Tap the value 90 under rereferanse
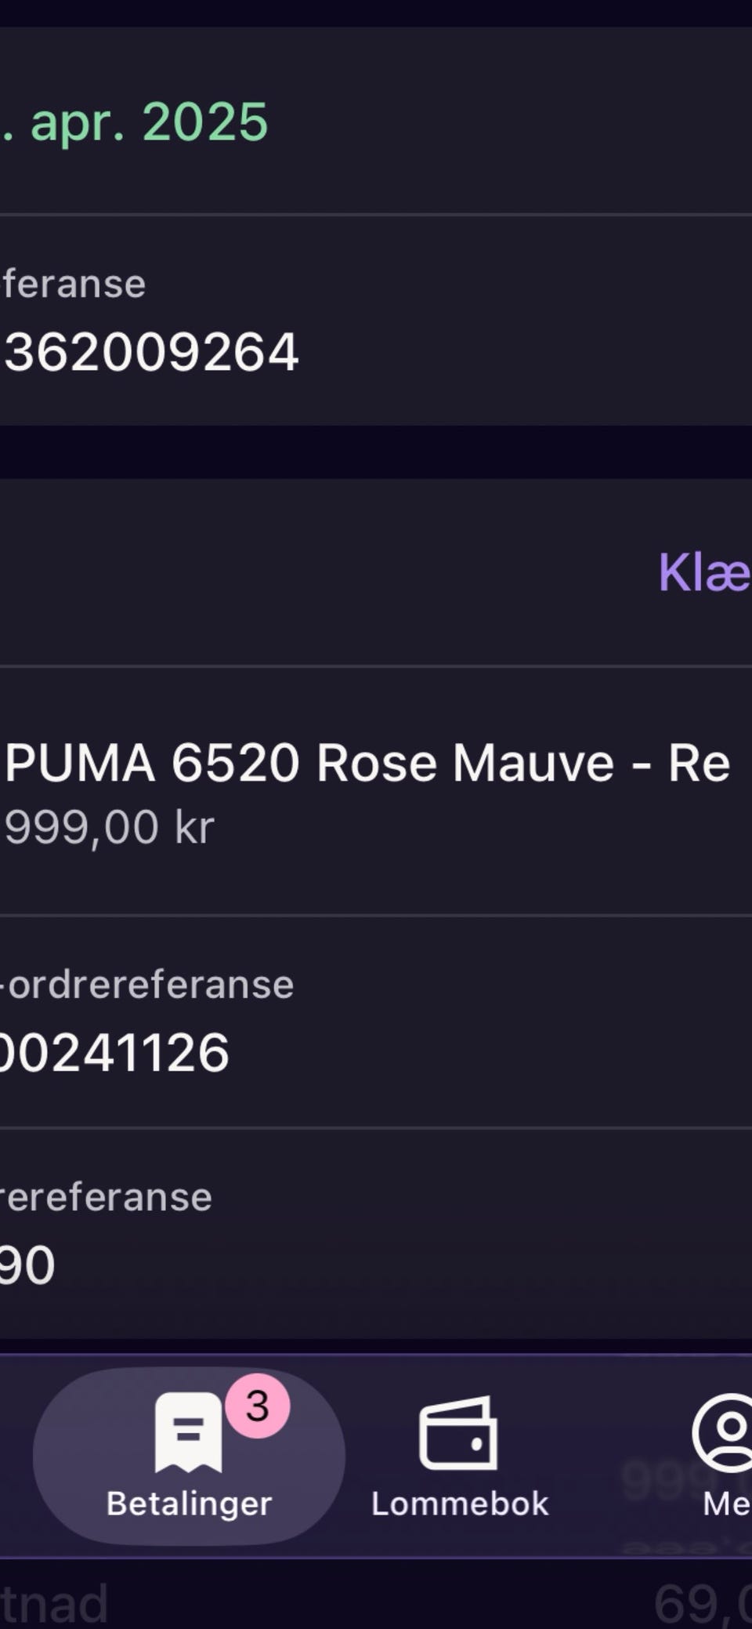752x1629 pixels. pos(27,1264)
